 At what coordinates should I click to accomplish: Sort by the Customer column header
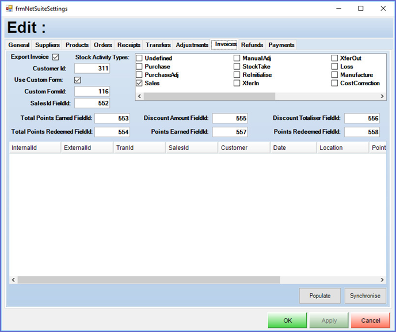click(244, 148)
